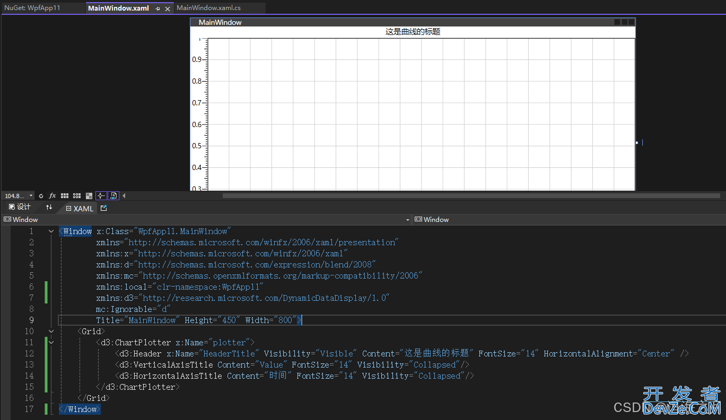Screen dimensions: 726x420
Task: Click the 0.5 axis label in chart
Action: tap(196, 146)
